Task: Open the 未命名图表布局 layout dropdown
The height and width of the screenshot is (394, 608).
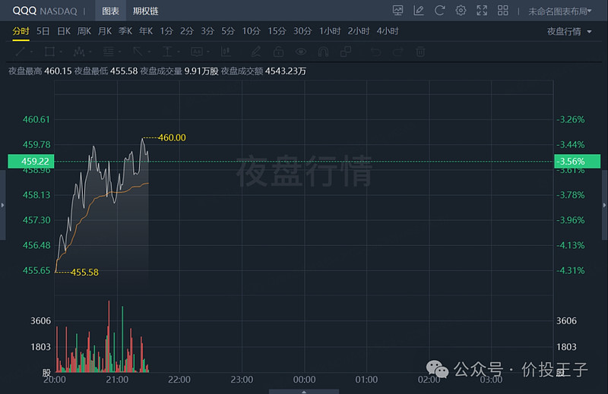Action: [559, 11]
